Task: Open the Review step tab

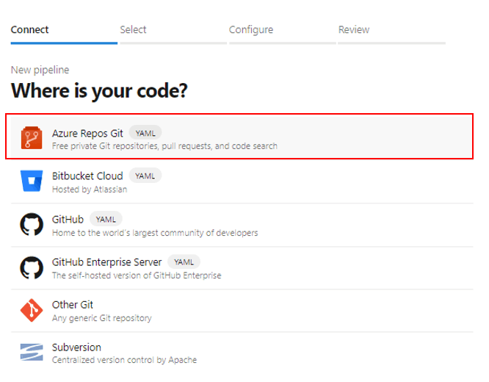Action: [354, 29]
